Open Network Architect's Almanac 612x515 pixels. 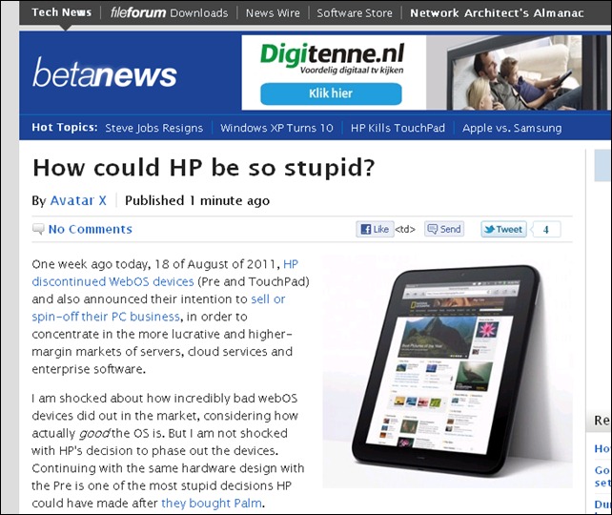pos(498,12)
